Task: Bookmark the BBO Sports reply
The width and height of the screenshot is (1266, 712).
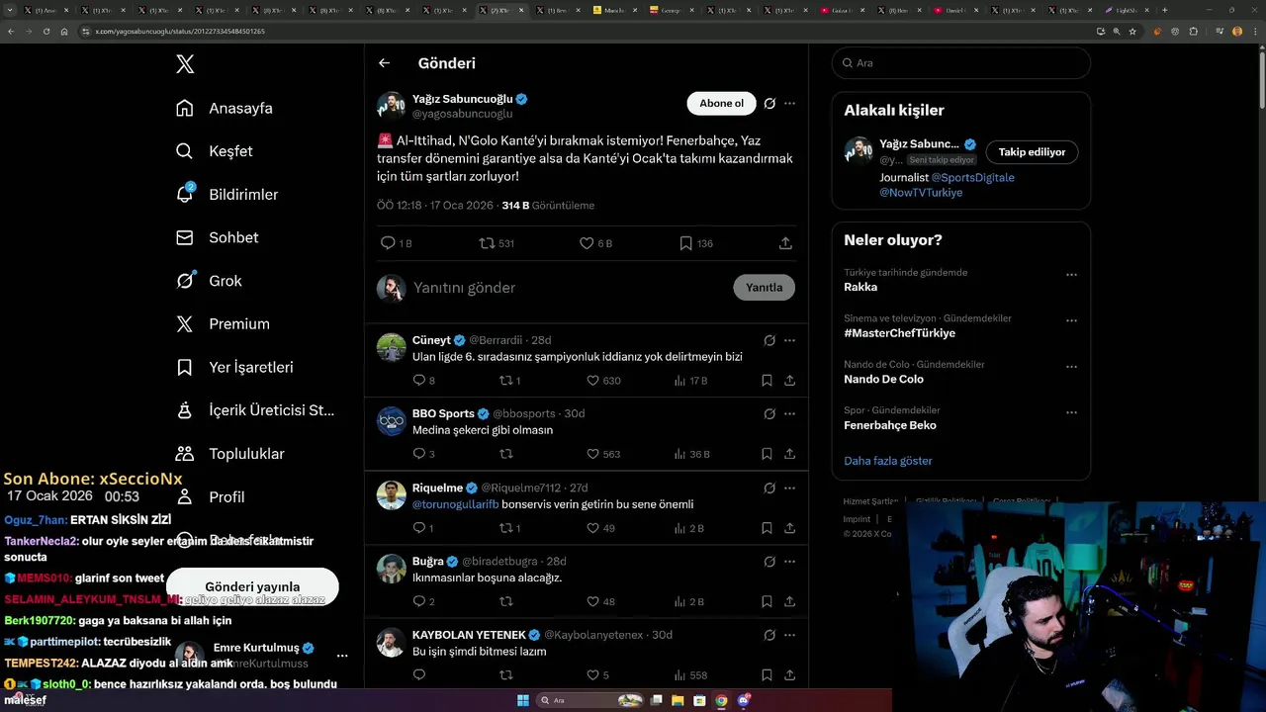Action: (x=767, y=454)
